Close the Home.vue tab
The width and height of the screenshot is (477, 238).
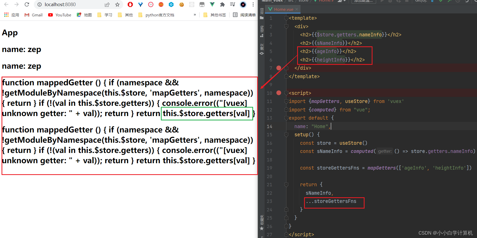point(297,9)
